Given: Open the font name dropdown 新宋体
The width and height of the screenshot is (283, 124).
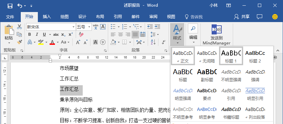Looking at the screenshot, I should coord(73,27).
